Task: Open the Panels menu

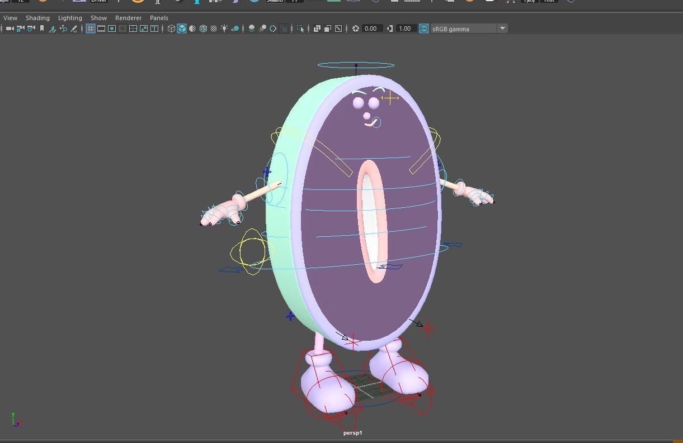Action: 159,18
